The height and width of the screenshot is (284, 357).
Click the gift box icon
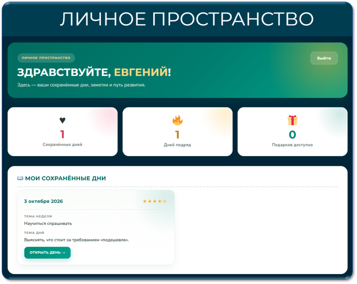point(293,120)
